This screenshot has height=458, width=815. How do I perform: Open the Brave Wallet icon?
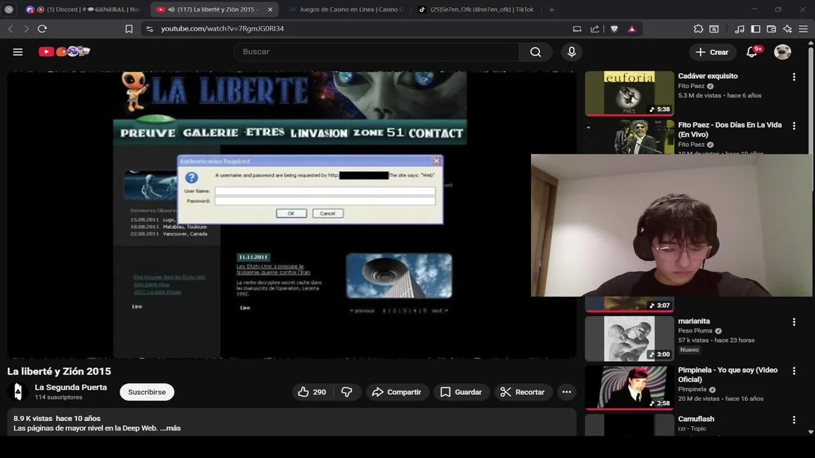point(771,29)
